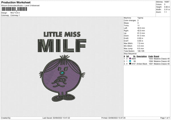This screenshot has width=171, height=120.
Task: Click the 'Amber Black' description
Action: pos(142,64)
